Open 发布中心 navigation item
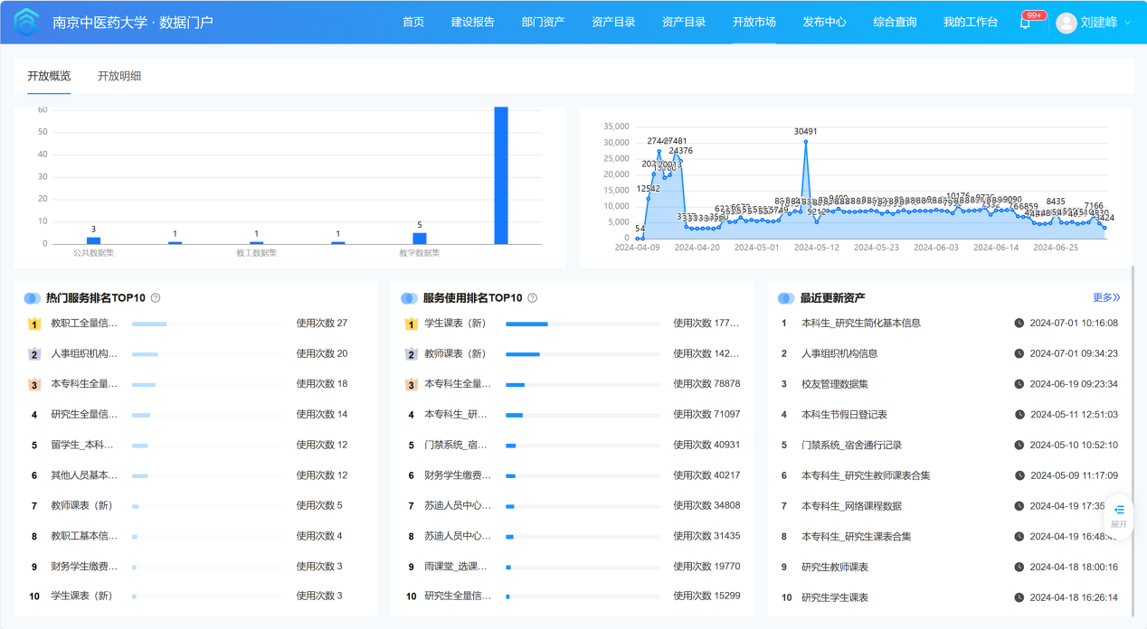This screenshot has width=1147, height=629. coord(825,22)
